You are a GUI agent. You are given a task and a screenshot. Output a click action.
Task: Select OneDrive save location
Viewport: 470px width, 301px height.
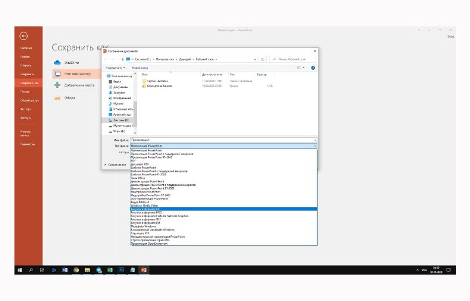point(71,63)
